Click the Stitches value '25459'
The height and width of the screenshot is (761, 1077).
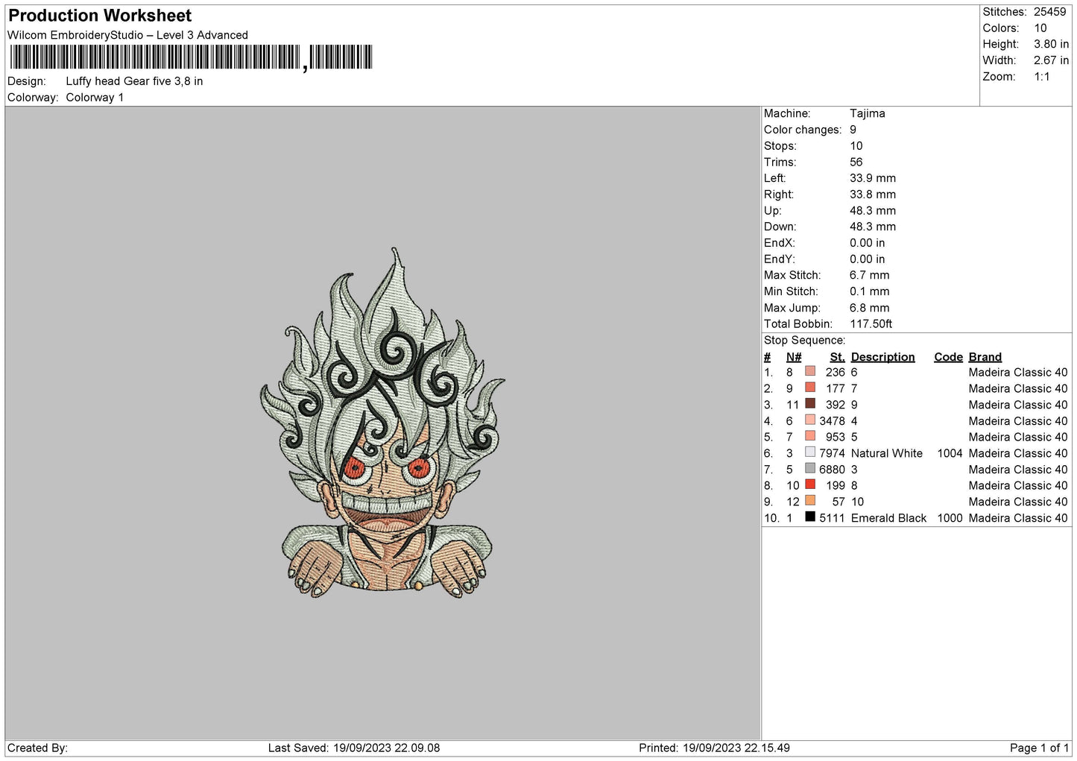coord(1049,12)
